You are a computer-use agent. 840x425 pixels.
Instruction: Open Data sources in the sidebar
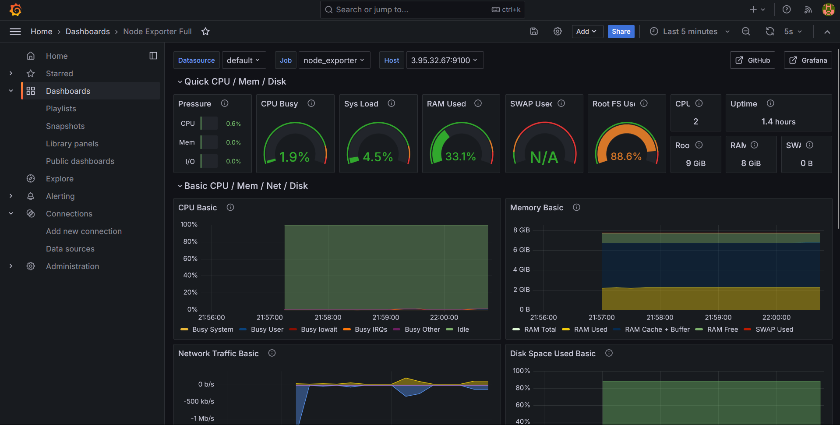(70, 248)
